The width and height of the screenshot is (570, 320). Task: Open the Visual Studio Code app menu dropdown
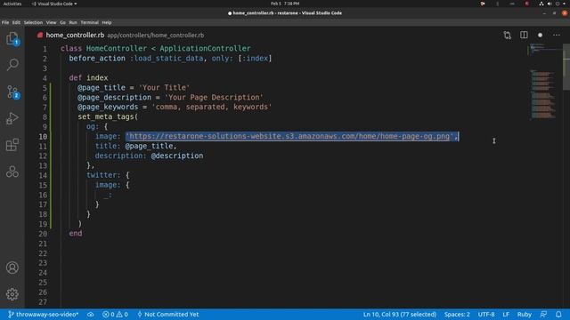54,4
